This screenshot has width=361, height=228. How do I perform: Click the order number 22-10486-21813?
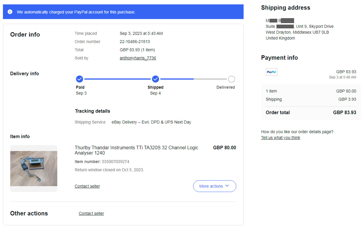click(135, 42)
